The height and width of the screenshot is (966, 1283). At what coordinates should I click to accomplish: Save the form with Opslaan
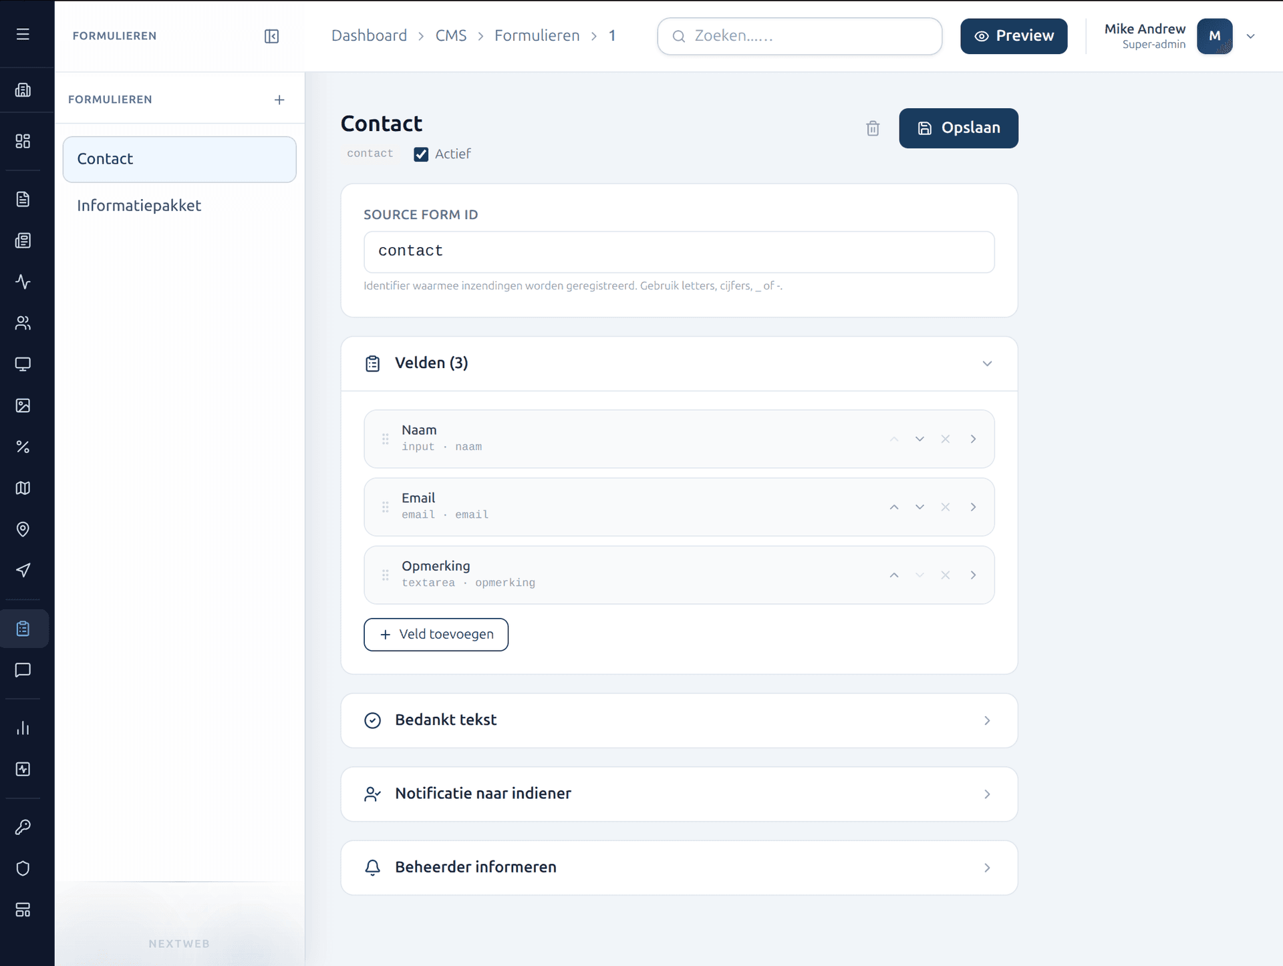(958, 128)
